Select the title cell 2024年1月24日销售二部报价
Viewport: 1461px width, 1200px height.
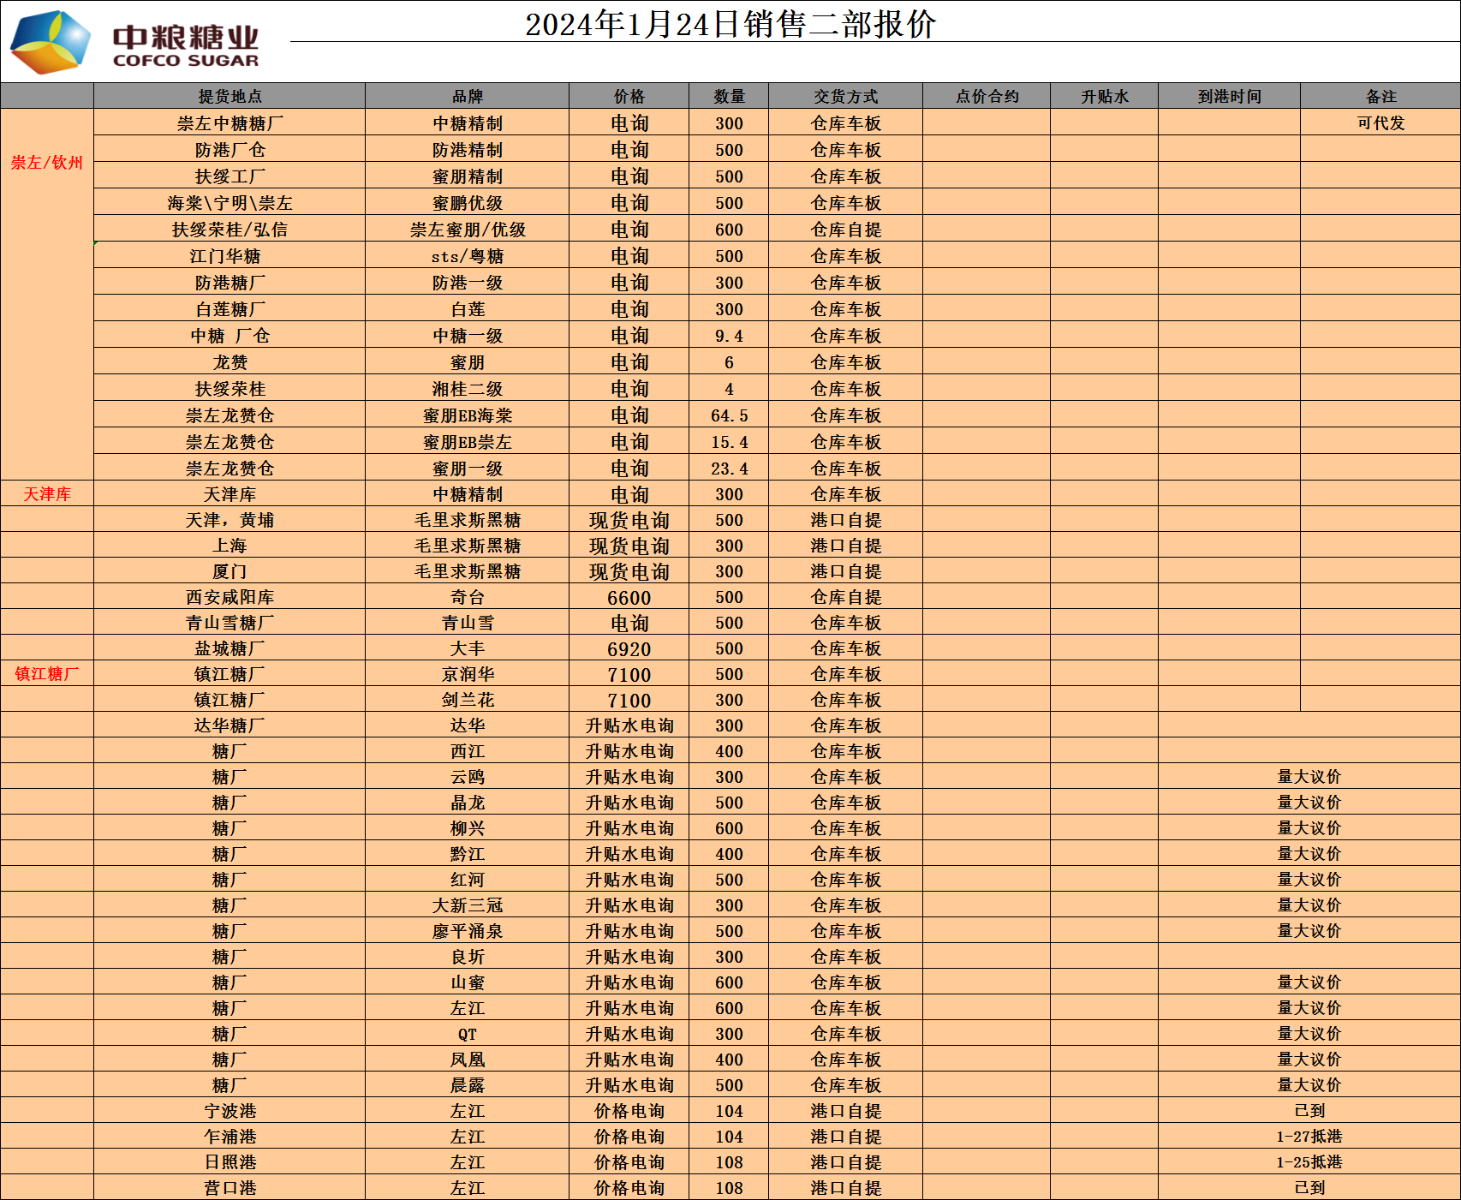pos(730,24)
